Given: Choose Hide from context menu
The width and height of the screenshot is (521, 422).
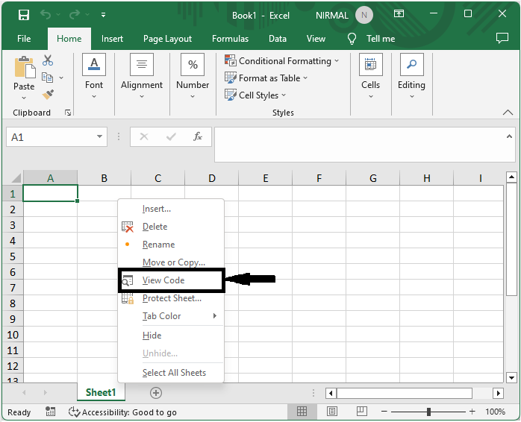Looking at the screenshot, I should 171,336.
